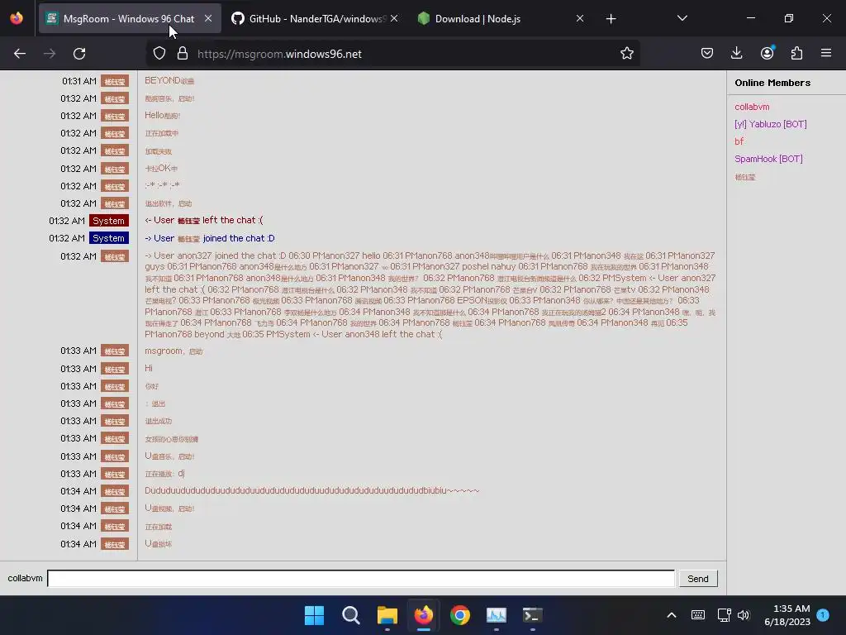The image size is (846, 635).
Task: Select SpamHook [BOT] member
Action: point(768,159)
